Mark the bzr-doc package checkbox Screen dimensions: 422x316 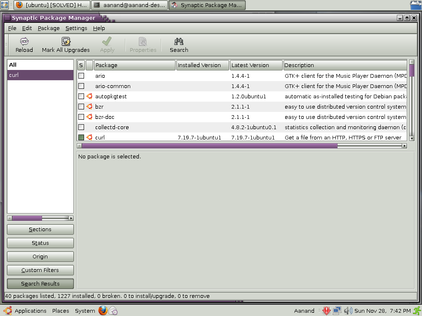click(81, 117)
